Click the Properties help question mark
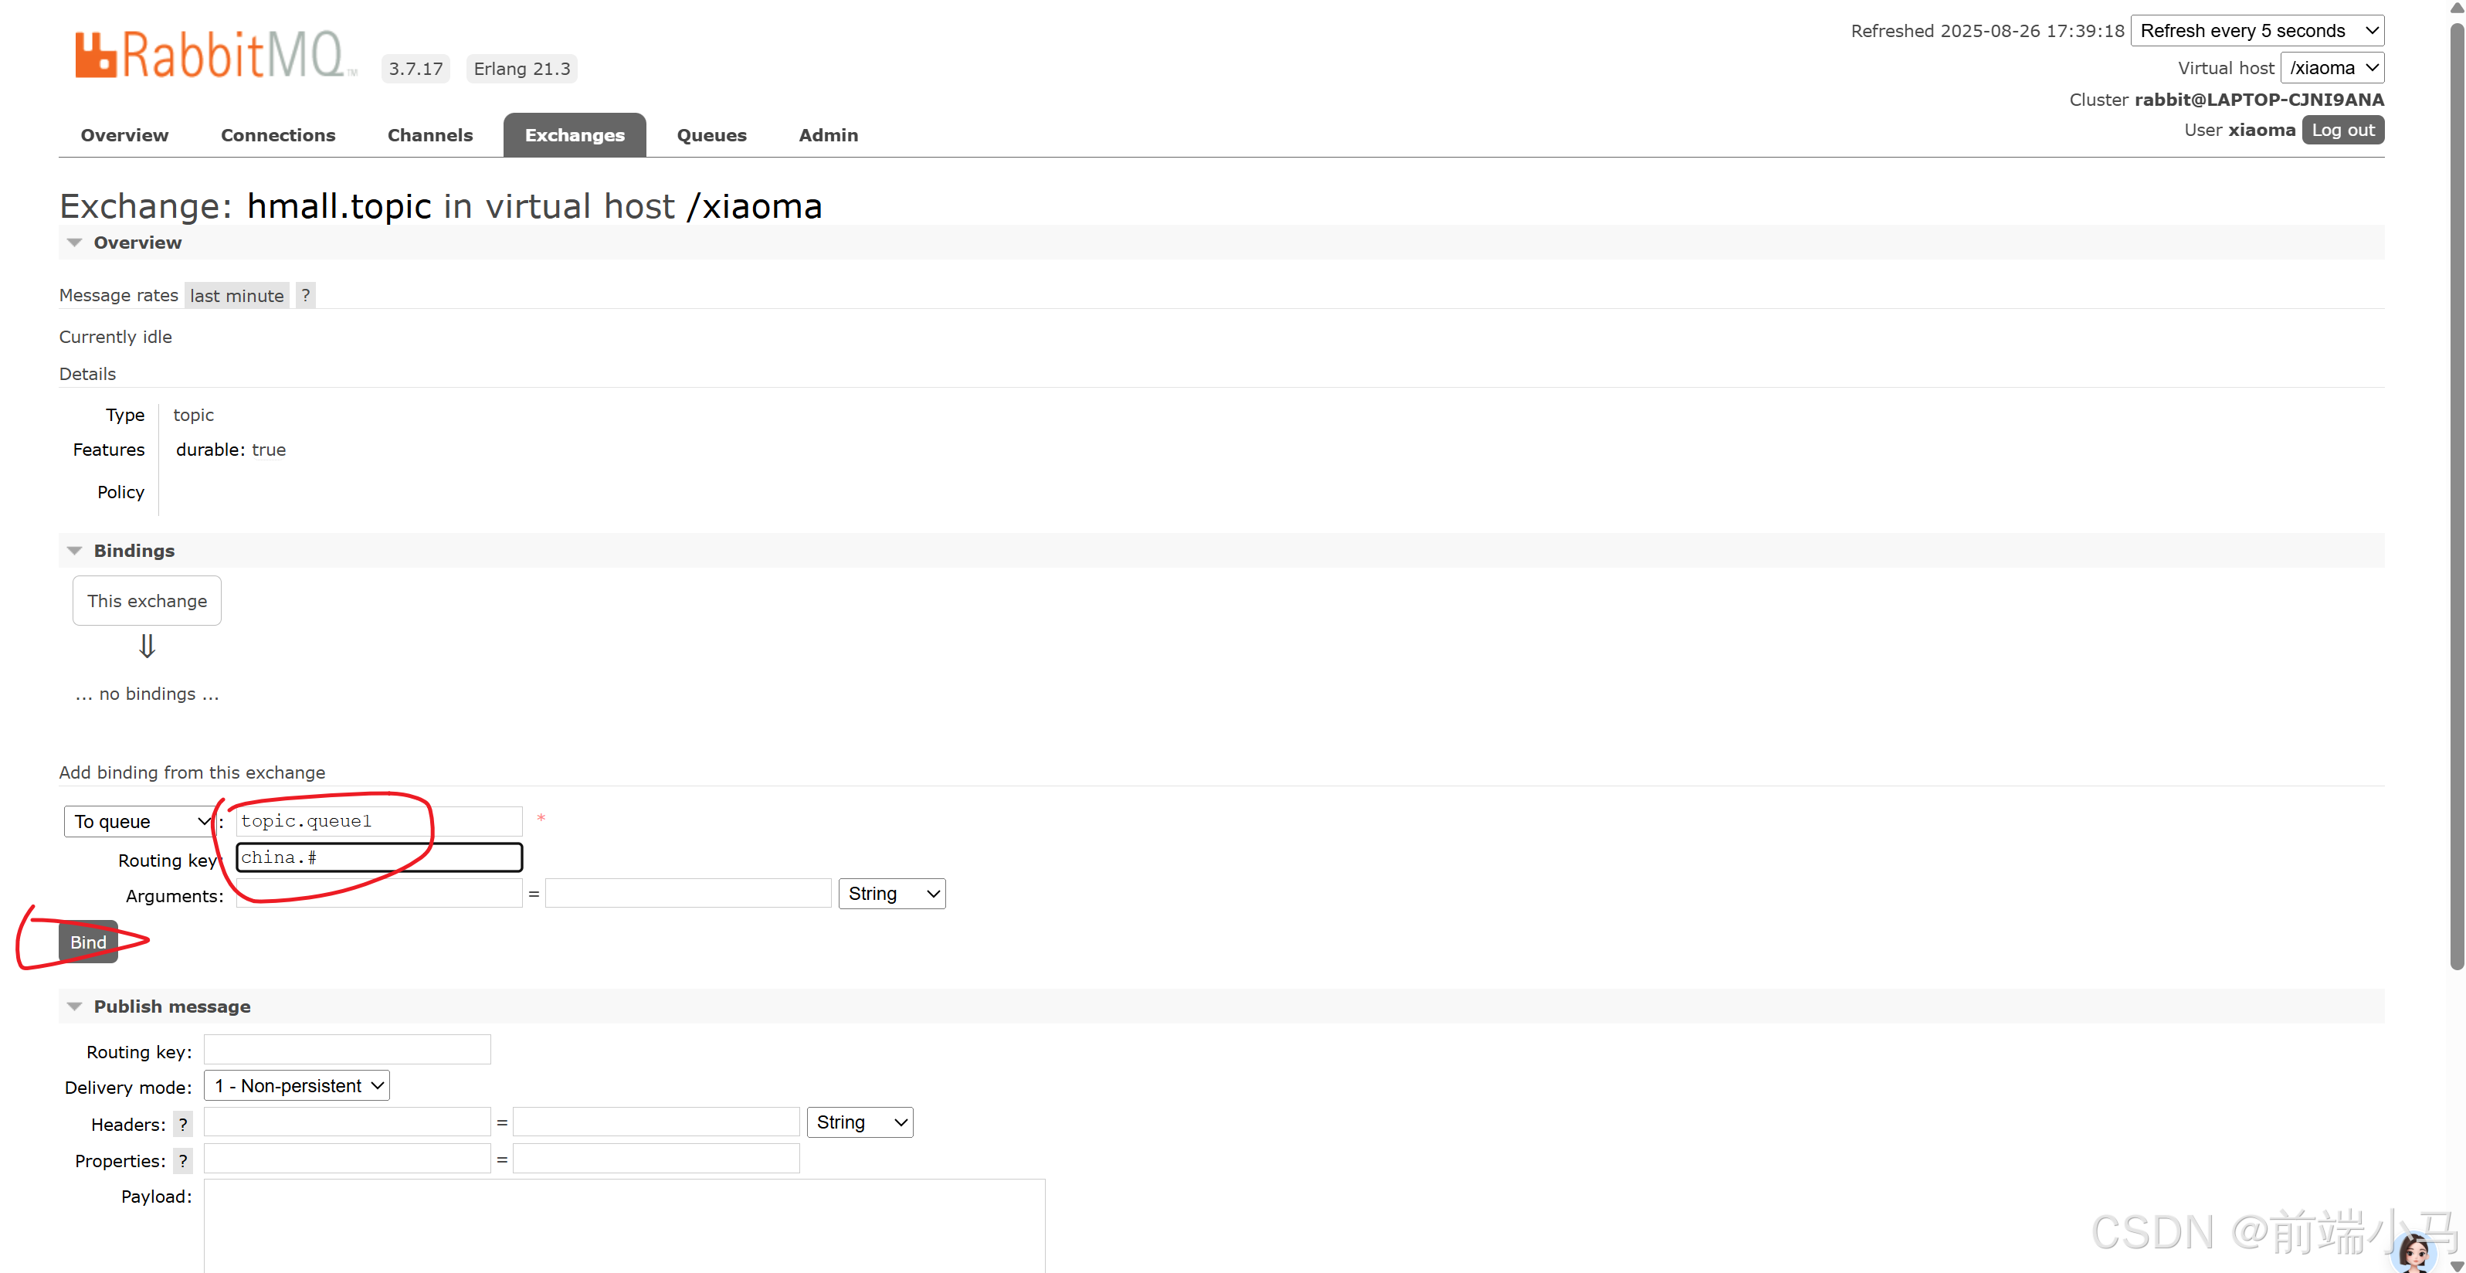2466x1273 pixels. (x=183, y=1160)
